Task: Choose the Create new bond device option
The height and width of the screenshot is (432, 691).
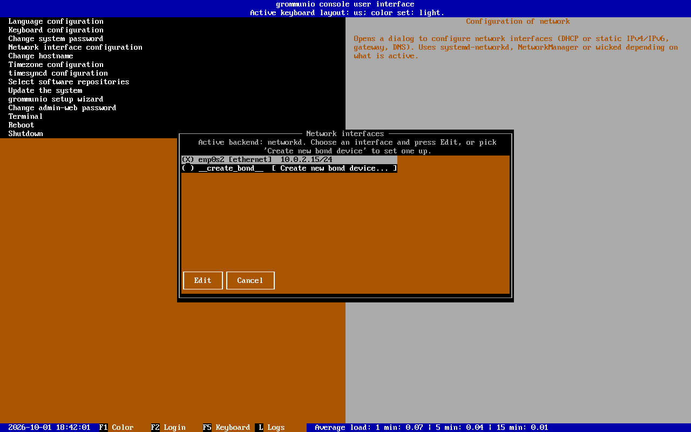Action: [289, 168]
